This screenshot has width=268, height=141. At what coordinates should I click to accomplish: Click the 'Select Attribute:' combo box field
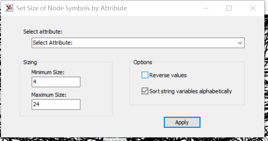pyautogui.click(x=134, y=43)
